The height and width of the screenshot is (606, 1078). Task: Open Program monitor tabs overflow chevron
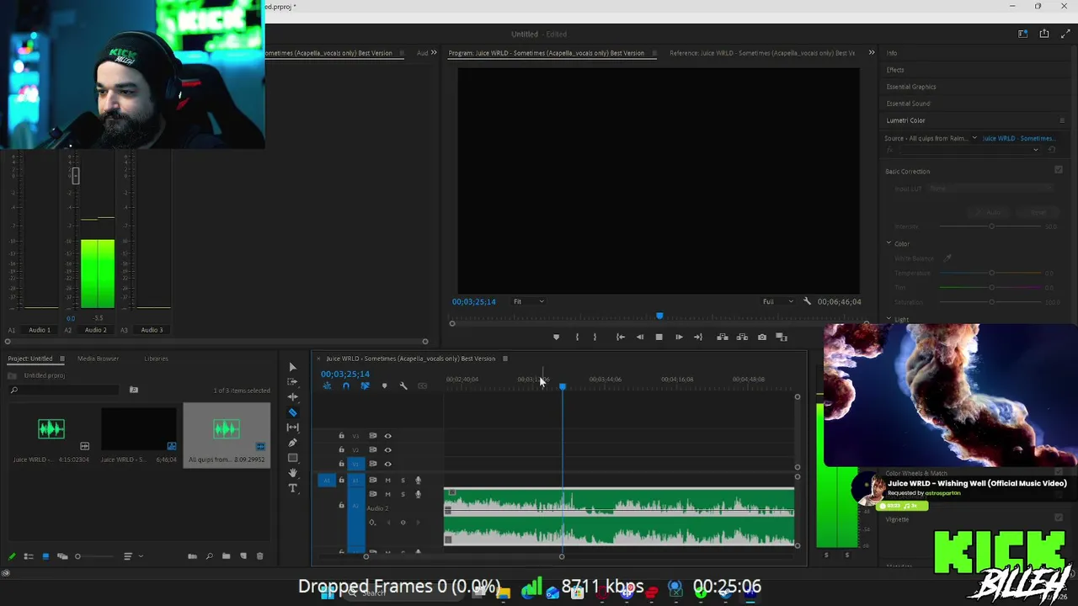872,53
